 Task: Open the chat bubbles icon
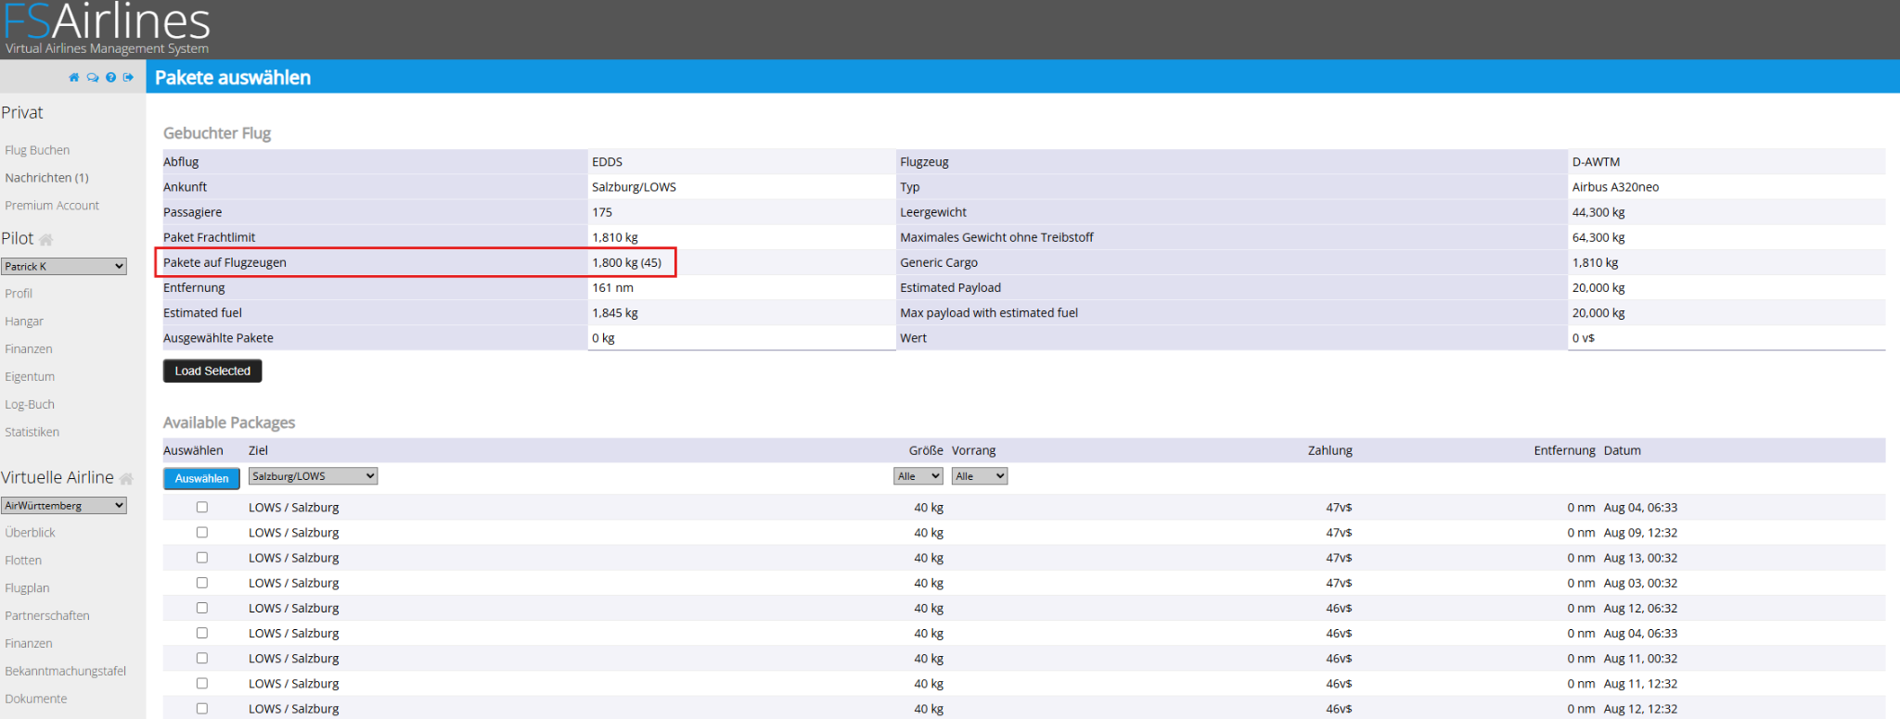pyautogui.click(x=93, y=78)
